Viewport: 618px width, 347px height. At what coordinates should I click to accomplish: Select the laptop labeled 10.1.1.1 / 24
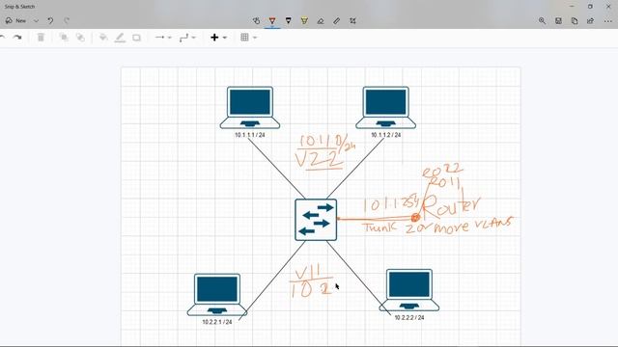(x=250, y=108)
